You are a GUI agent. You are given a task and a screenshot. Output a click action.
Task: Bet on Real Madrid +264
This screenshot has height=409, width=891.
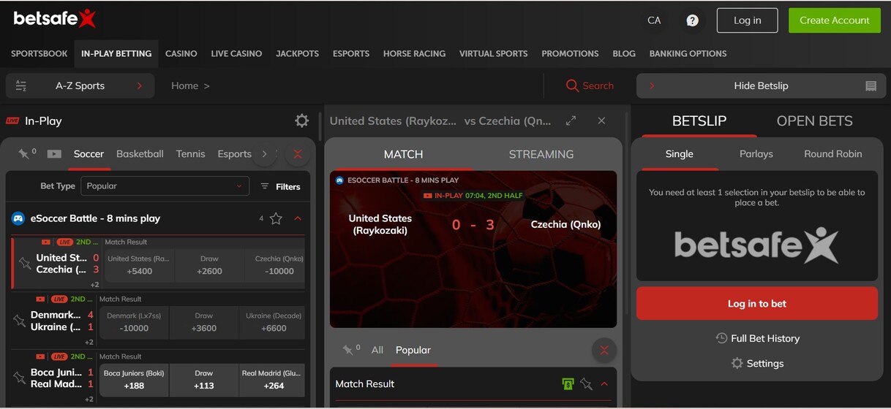[x=272, y=380]
